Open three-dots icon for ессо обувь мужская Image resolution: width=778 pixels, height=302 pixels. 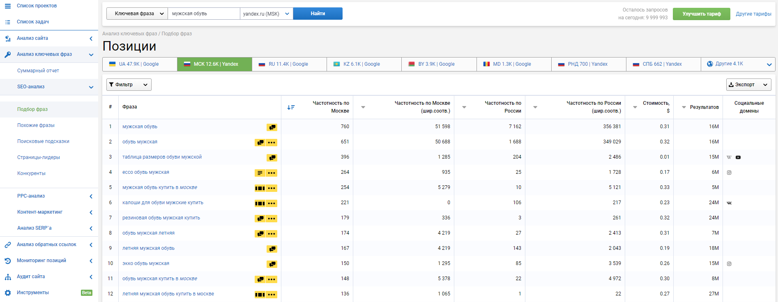(x=272, y=173)
